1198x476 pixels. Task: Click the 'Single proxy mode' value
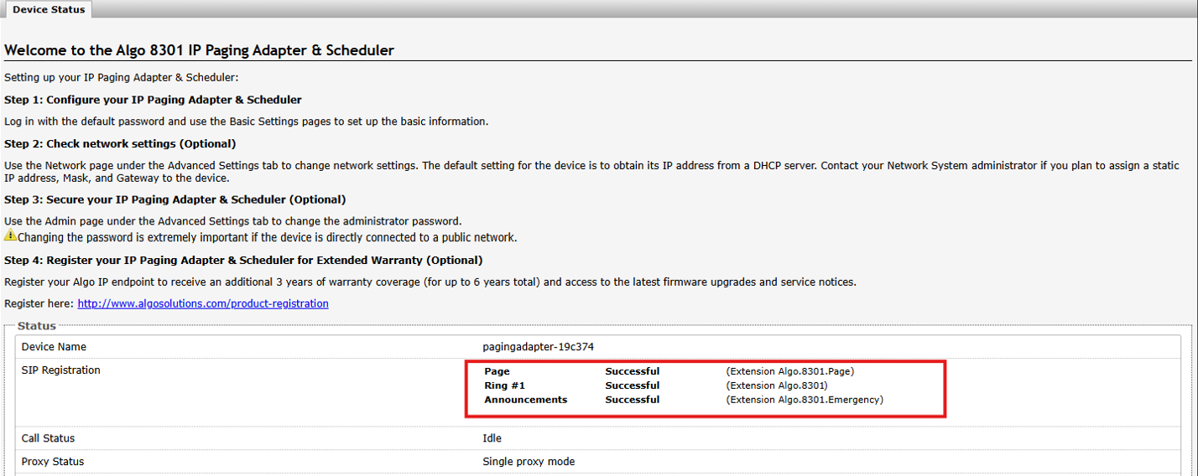point(529,462)
